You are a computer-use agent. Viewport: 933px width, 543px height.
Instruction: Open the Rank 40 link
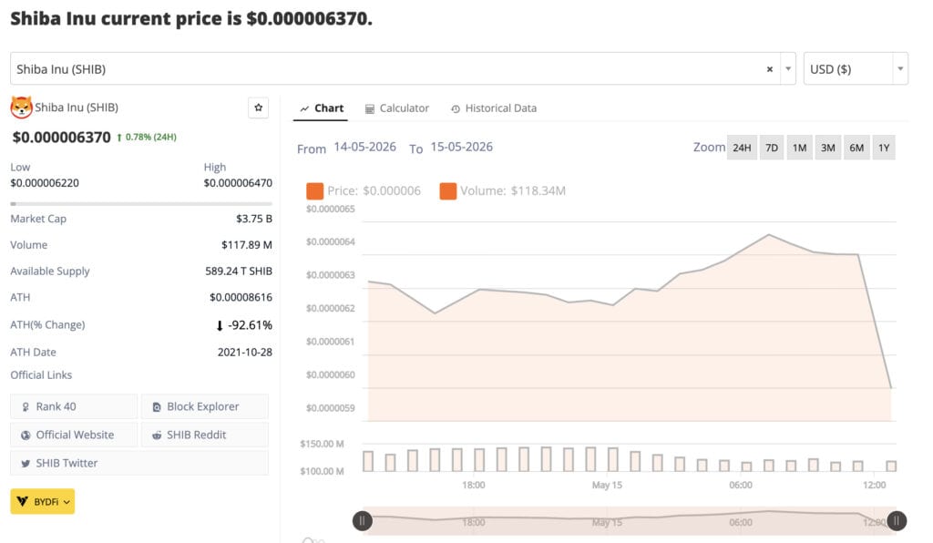74,407
